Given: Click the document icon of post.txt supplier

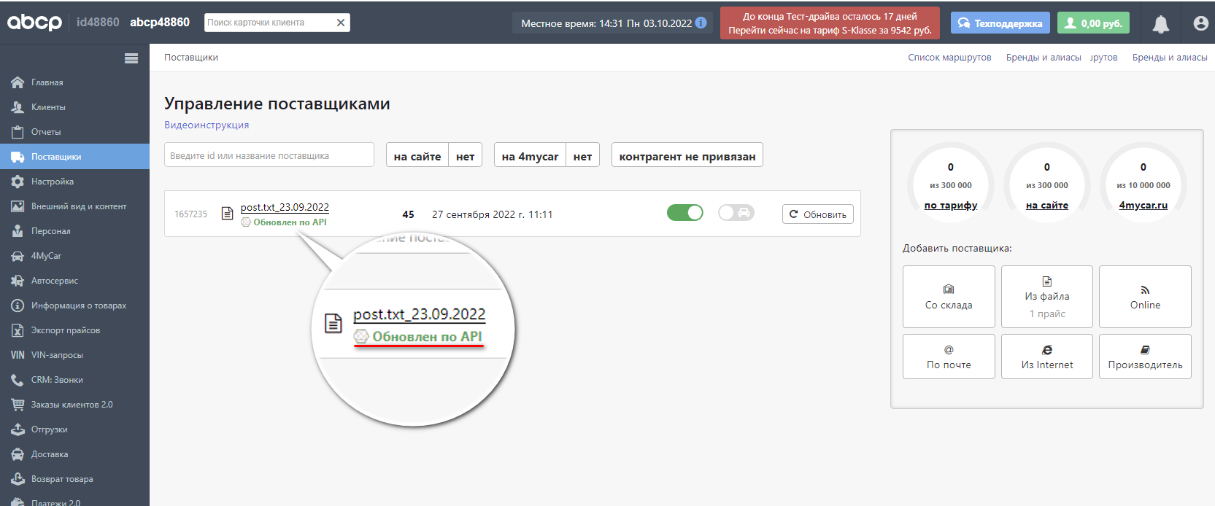Looking at the screenshot, I should pos(228,214).
